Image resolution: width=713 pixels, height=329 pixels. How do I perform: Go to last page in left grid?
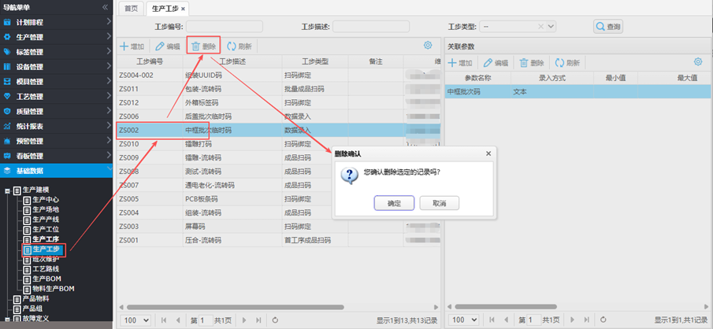[x=258, y=320]
